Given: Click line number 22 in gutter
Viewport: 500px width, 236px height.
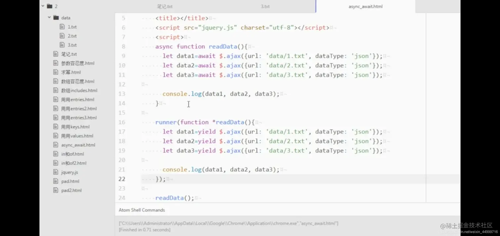Looking at the screenshot, I should 122,179.
